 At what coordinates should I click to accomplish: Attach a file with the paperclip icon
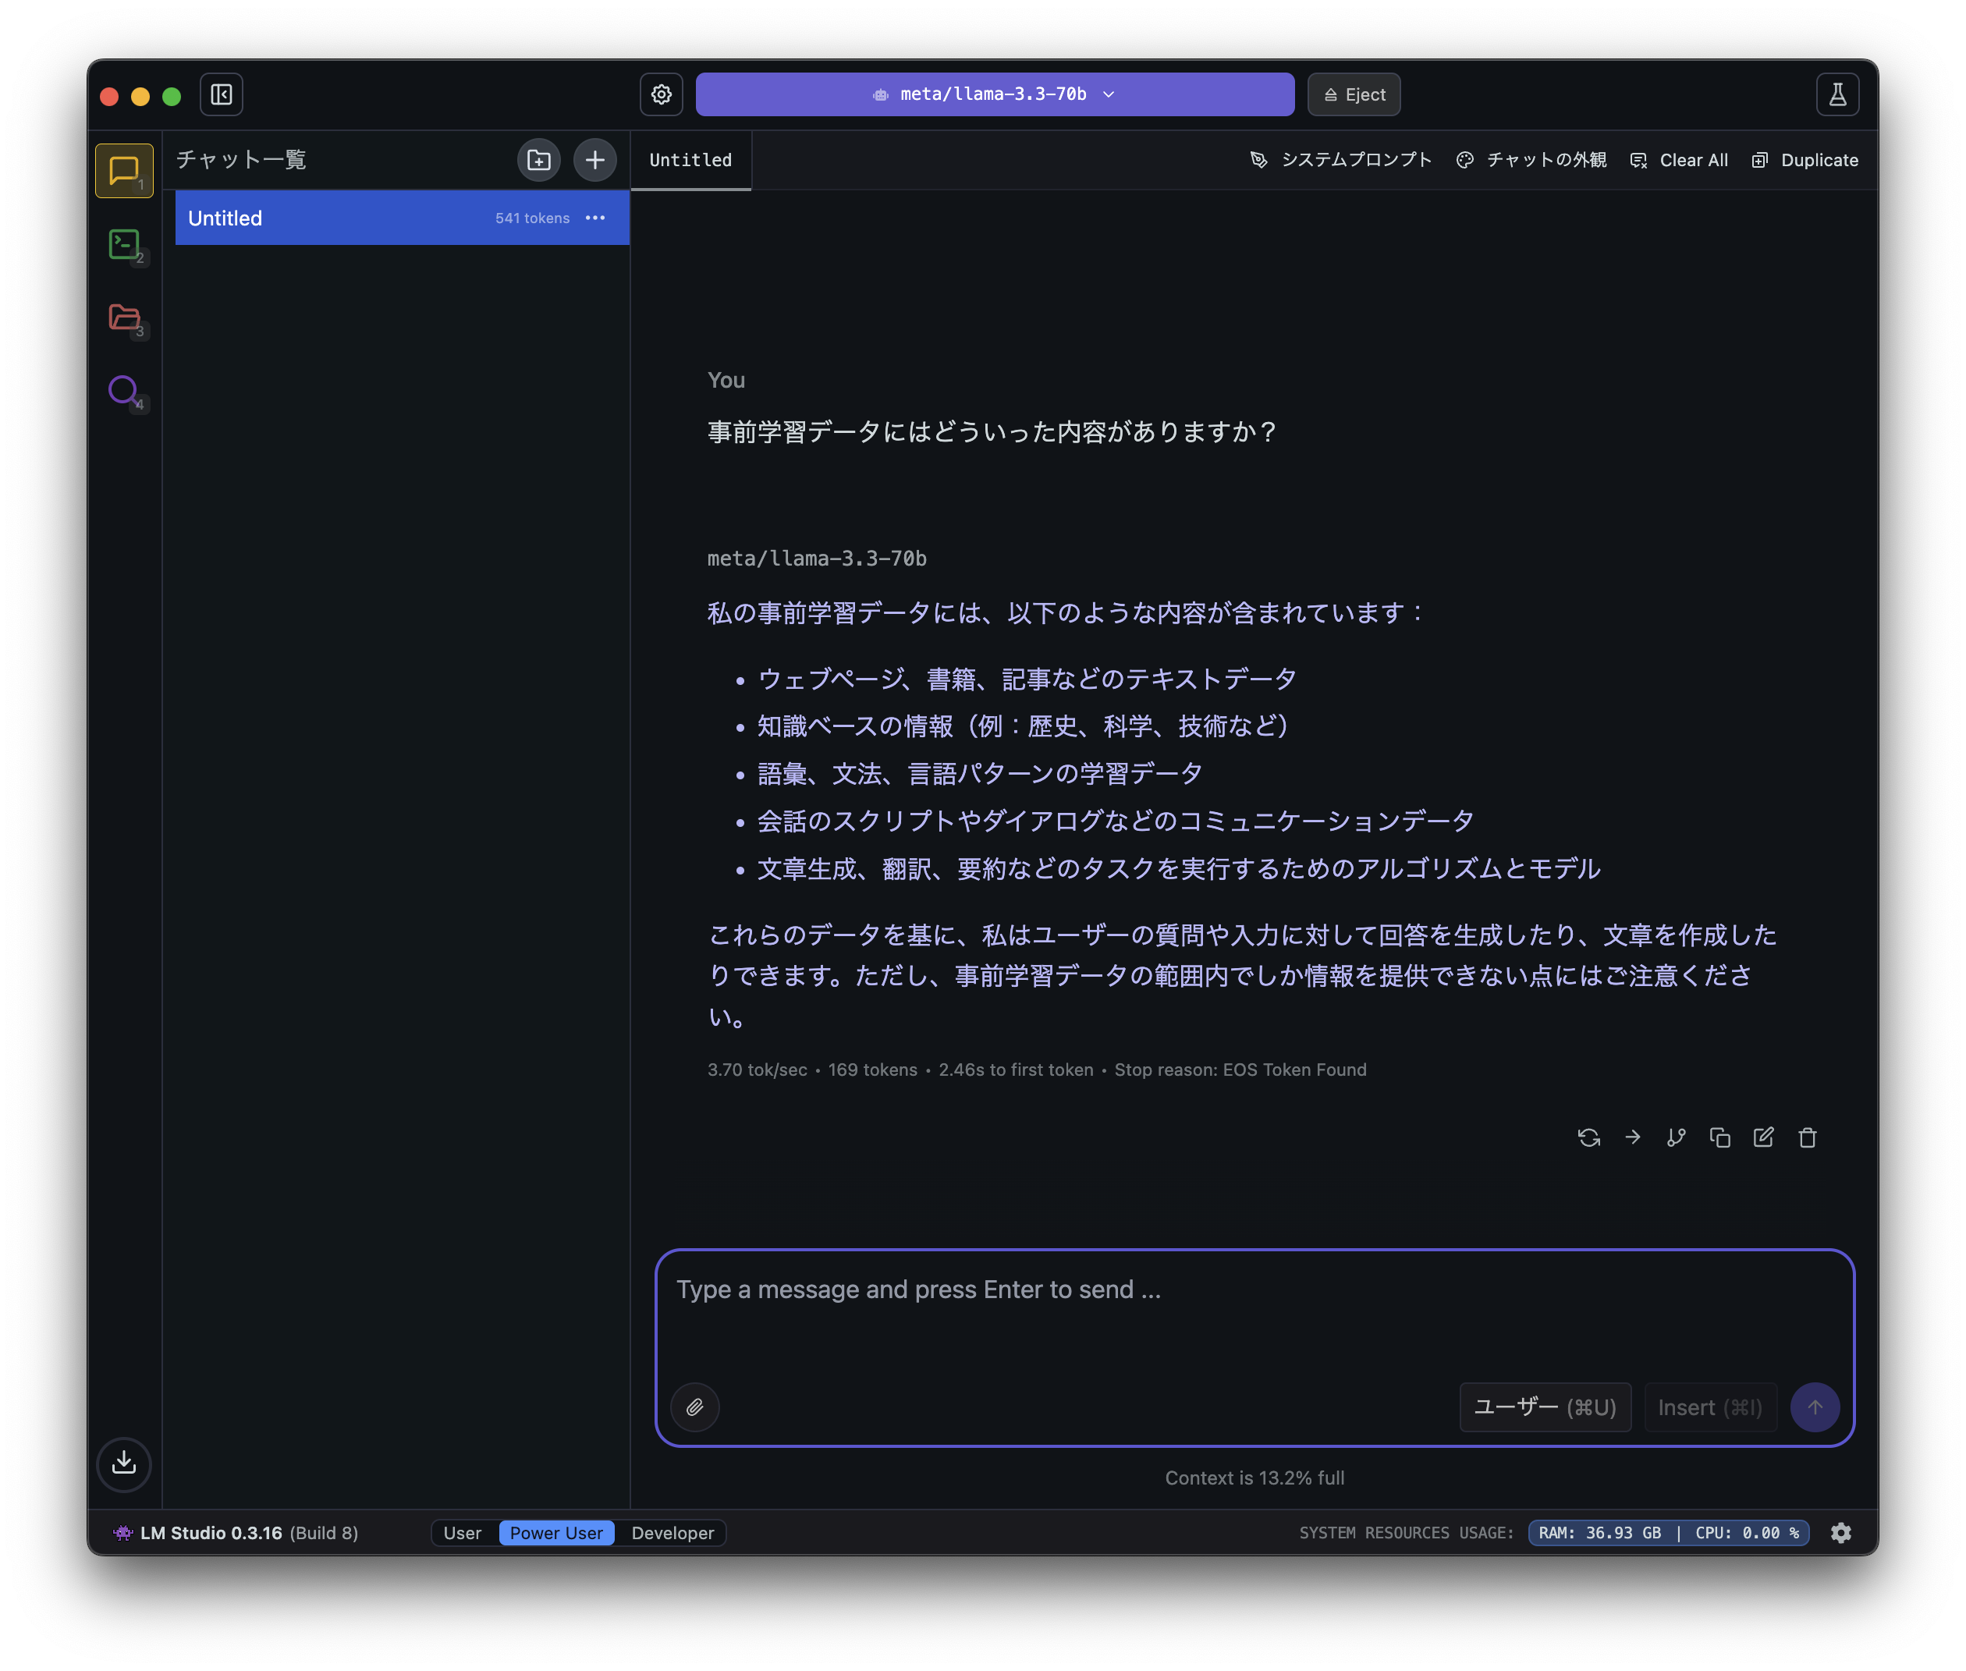(x=694, y=1407)
